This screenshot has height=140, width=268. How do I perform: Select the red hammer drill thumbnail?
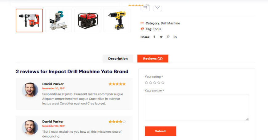[x=29, y=21]
